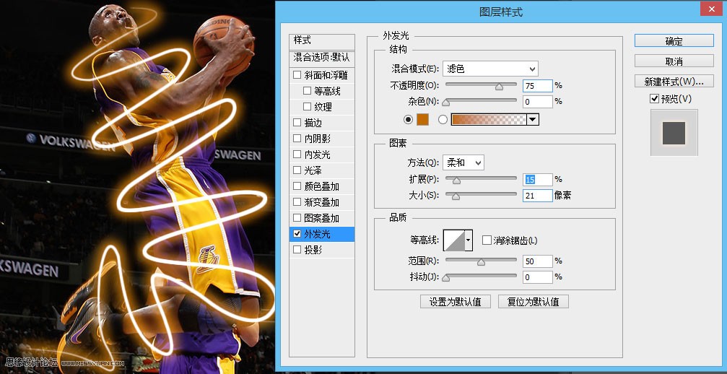
Task: Select the 描边 row label
Action: coord(313,123)
